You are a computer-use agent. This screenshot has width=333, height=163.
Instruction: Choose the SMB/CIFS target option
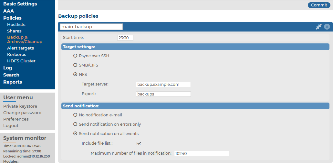coord(75,65)
